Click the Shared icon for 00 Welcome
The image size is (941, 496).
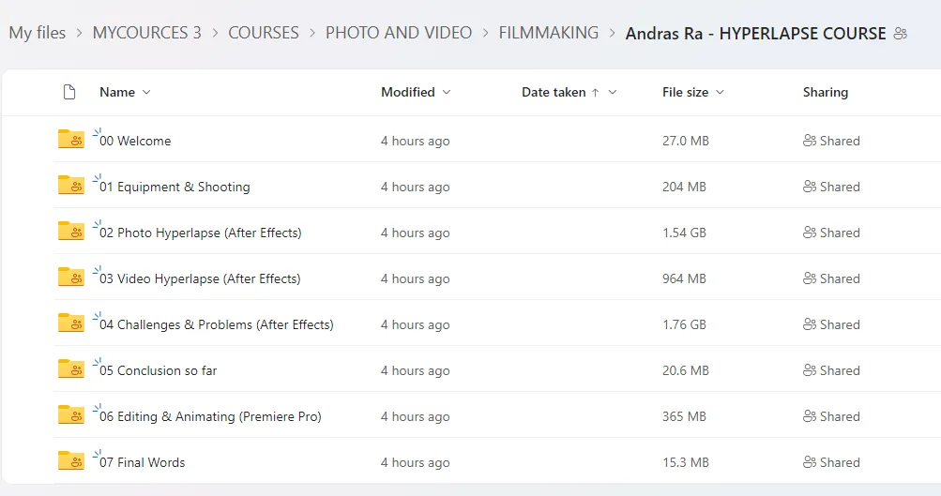pyautogui.click(x=810, y=141)
